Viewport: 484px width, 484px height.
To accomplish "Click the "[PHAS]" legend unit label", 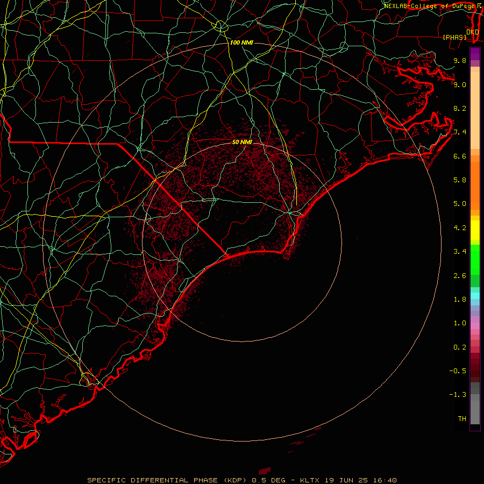I will point(454,37).
